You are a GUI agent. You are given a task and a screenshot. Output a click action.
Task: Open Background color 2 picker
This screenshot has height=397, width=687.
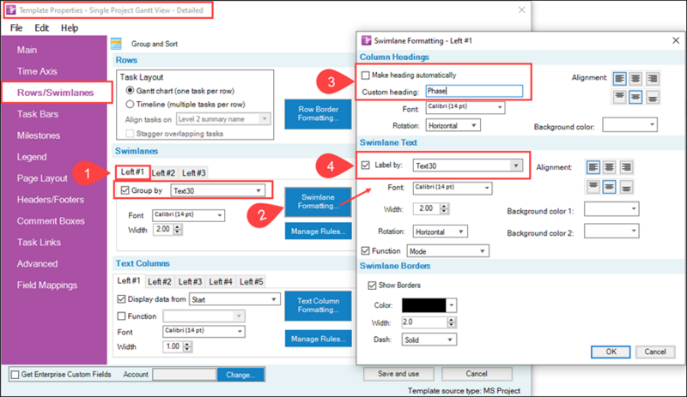pyautogui.click(x=611, y=232)
